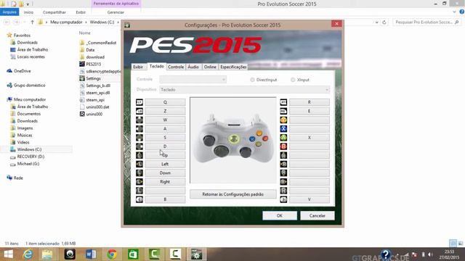Click the R stick press icon

[283, 191]
